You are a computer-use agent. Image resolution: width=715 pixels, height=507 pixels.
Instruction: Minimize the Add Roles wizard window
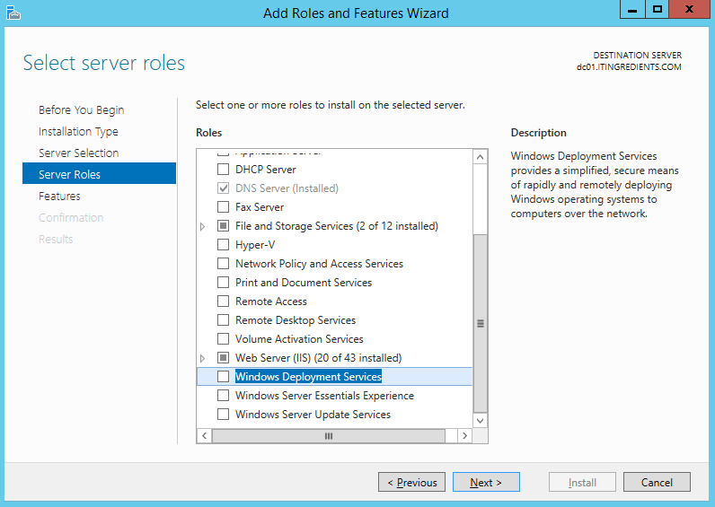click(x=632, y=10)
